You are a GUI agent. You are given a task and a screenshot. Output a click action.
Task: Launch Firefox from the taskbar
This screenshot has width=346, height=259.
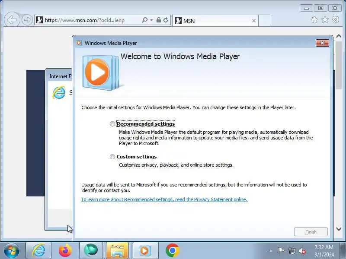pyautogui.click(x=65, y=250)
